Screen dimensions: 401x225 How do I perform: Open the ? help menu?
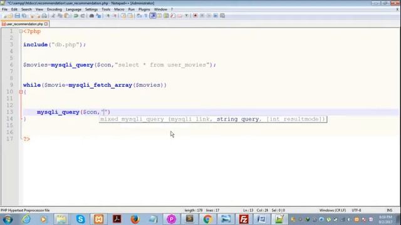point(172,9)
